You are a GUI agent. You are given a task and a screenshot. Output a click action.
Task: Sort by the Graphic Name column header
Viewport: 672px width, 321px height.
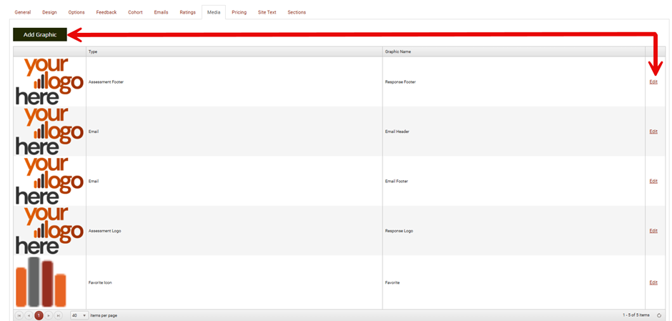click(x=397, y=51)
